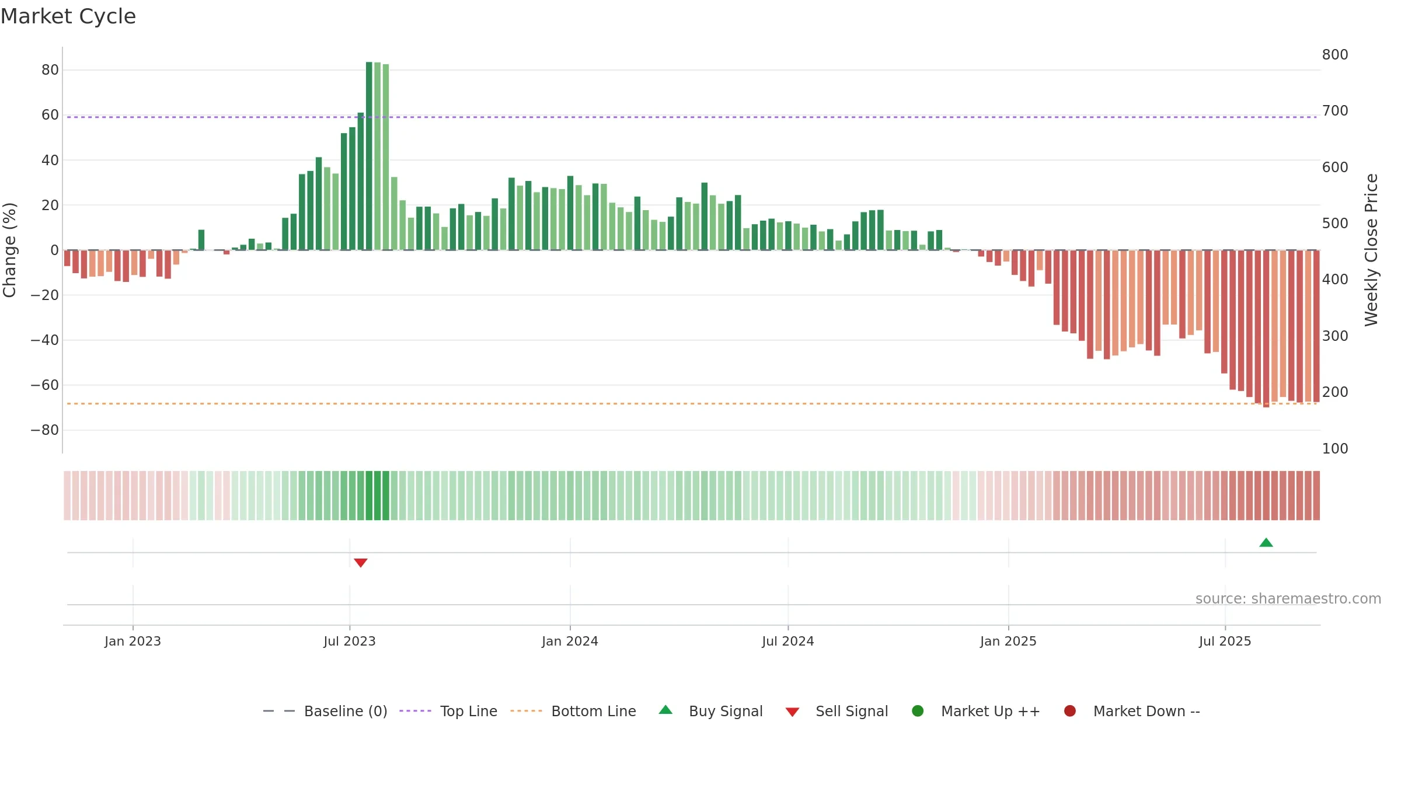Image resolution: width=1401 pixels, height=788 pixels.
Task: Toggle the Buy Signal legend entry
Action: coord(710,711)
